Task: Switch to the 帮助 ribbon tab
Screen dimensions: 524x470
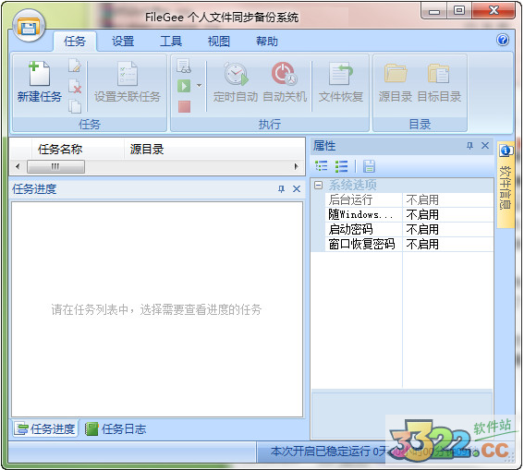Action: [267, 42]
